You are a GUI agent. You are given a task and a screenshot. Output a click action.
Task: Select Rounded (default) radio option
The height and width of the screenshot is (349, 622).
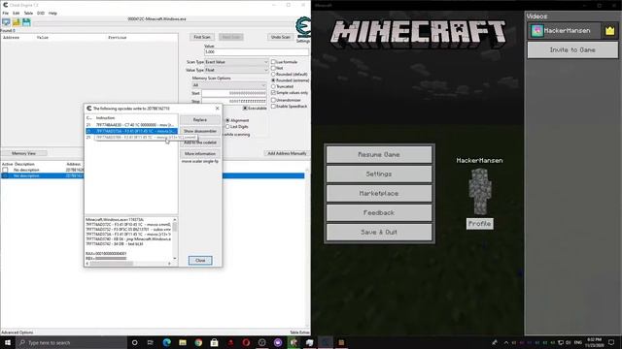tap(273, 74)
